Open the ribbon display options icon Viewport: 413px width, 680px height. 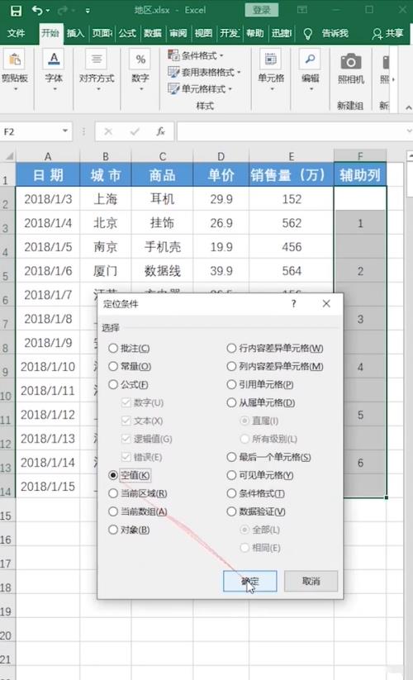(302, 10)
